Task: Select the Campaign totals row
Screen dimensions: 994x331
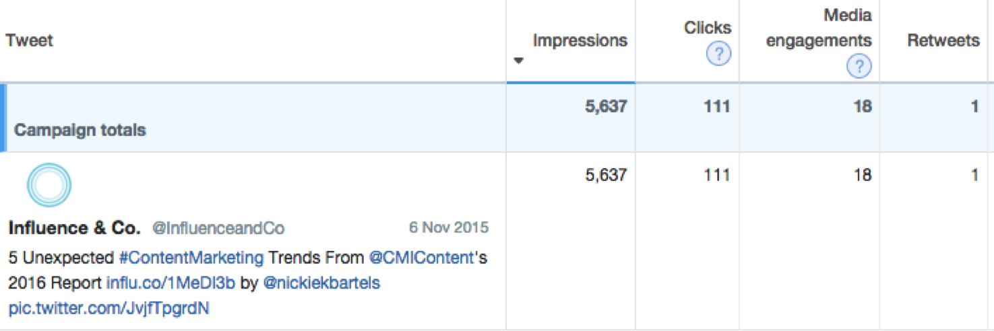Action: pos(497,118)
